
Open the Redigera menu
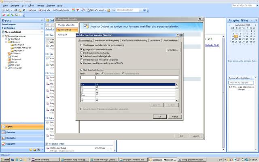(15, 6)
